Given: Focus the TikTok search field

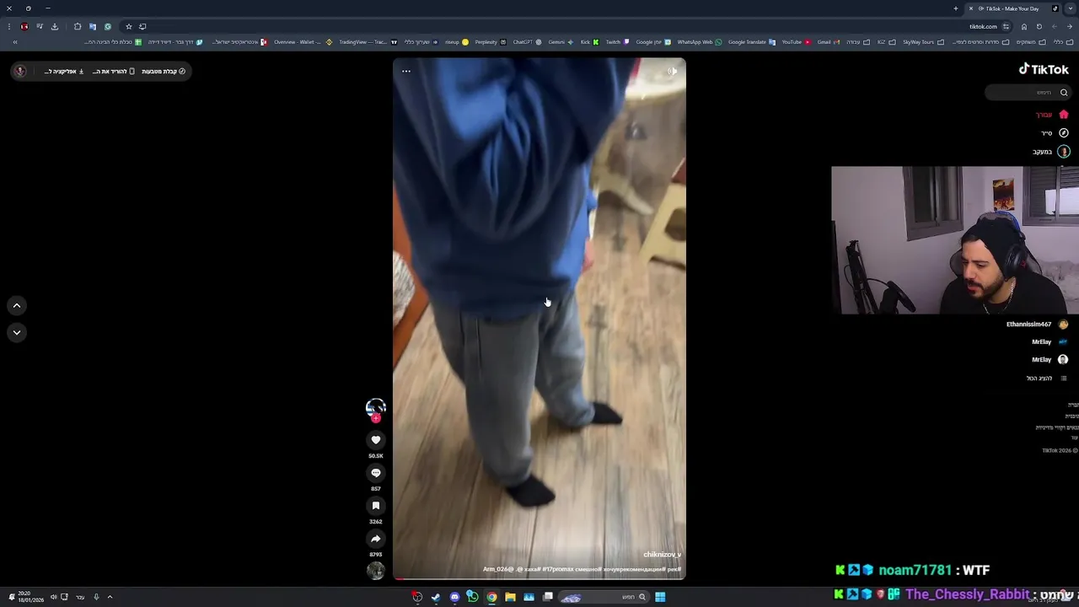Looking at the screenshot, I should (1028, 93).
